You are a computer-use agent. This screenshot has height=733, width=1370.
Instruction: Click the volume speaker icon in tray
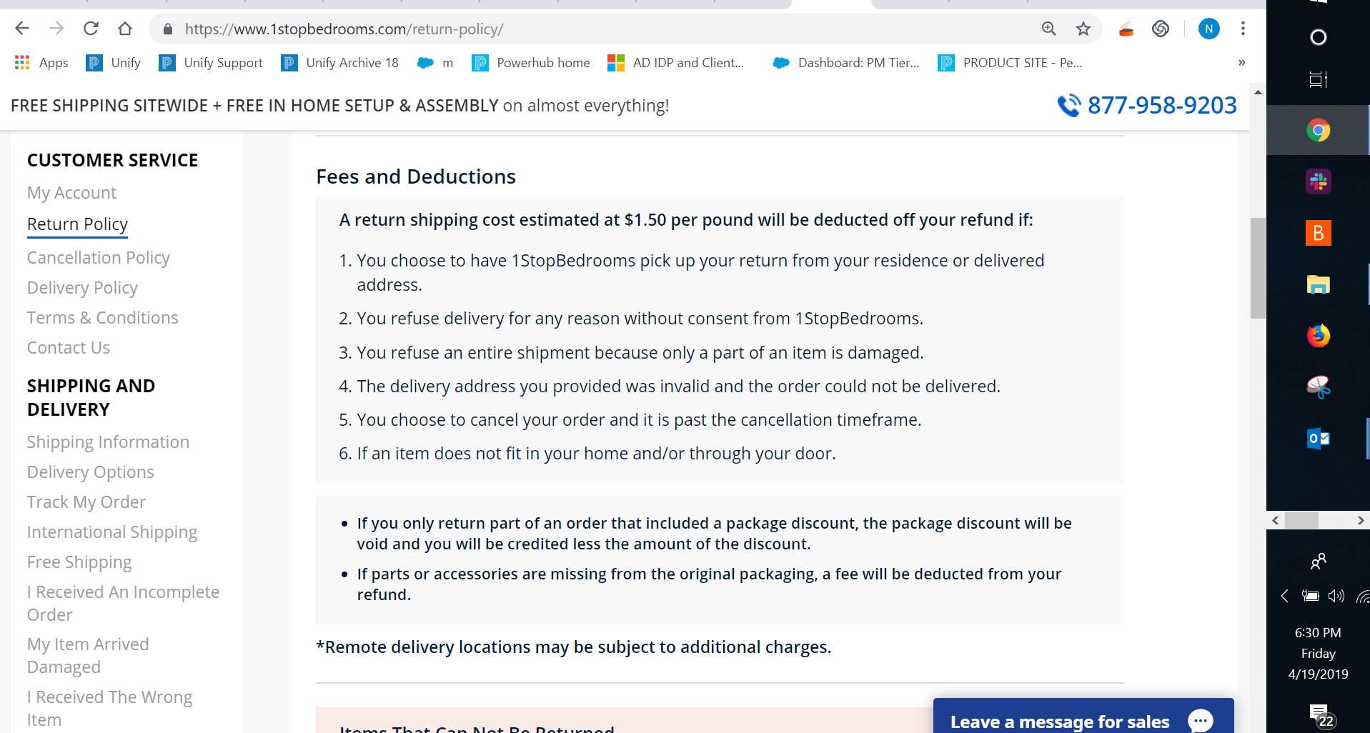pyautogui.click(x=1336, y=596)
